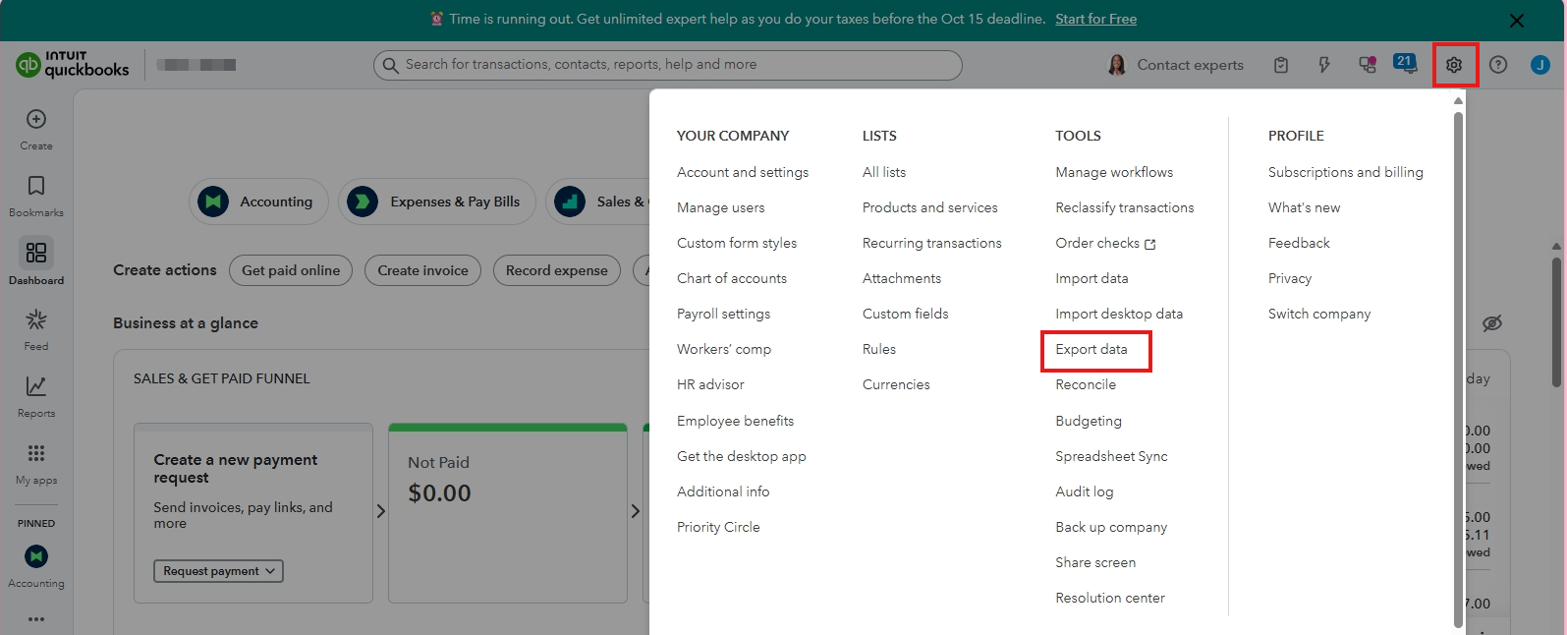Toggle the hide amounts eye icon
This screenshot has height=635, width=1567.
1491,323
